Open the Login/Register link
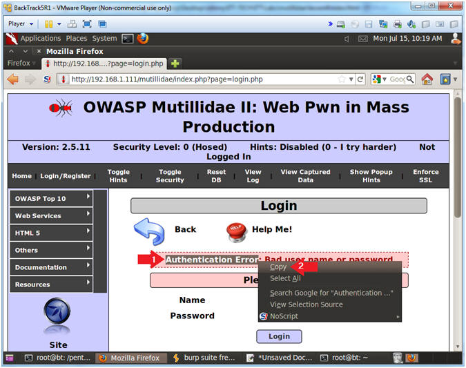Screen dimensions: 466x368 click(66, 175)
